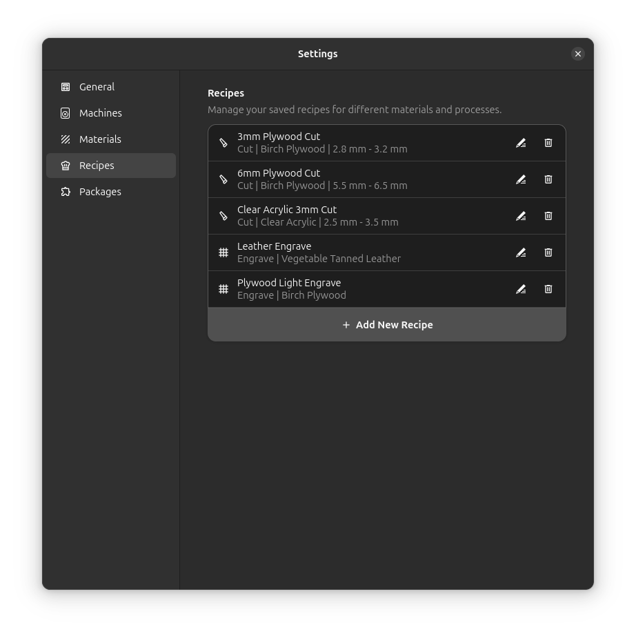The image size is (636, 636).
Task: Click the Add New Recipe button
Action: point(387,325)
